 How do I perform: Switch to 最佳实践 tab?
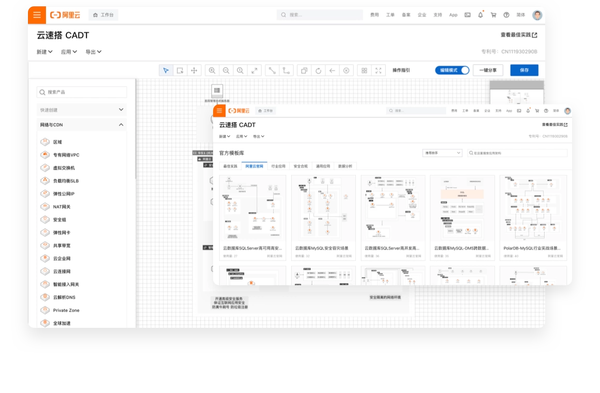(230, 166)
